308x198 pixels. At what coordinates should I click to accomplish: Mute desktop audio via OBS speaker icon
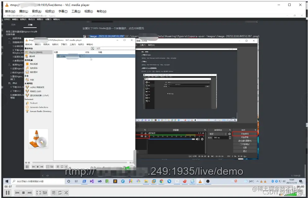198,139
